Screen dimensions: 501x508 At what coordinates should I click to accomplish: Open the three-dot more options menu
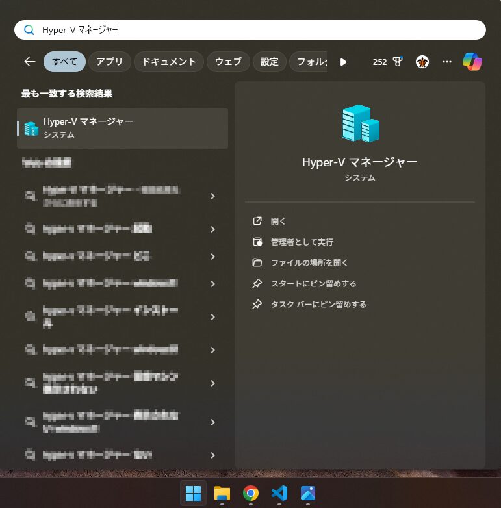pos(446,62)
